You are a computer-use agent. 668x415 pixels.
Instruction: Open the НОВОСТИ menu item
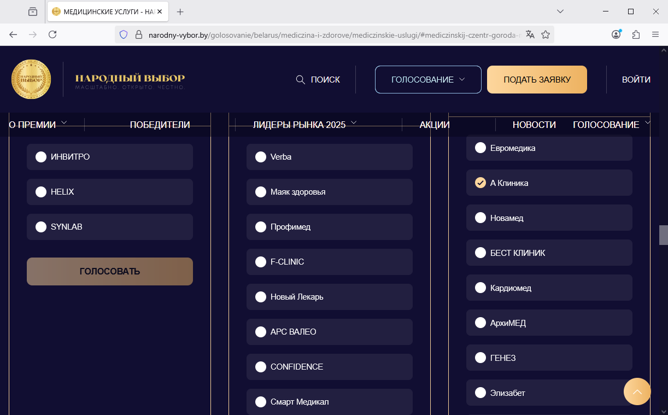click(534, 125)
